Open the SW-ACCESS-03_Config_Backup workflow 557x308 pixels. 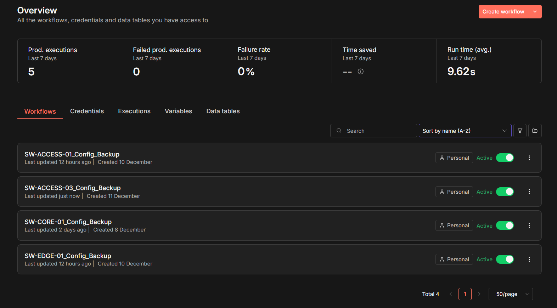[73, 188]
